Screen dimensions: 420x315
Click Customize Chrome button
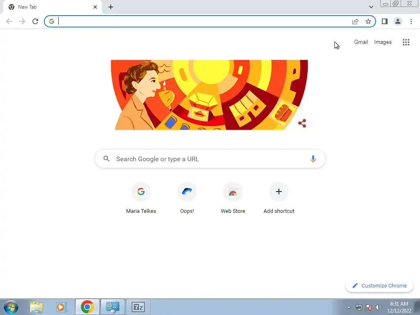tap(379, 285)
